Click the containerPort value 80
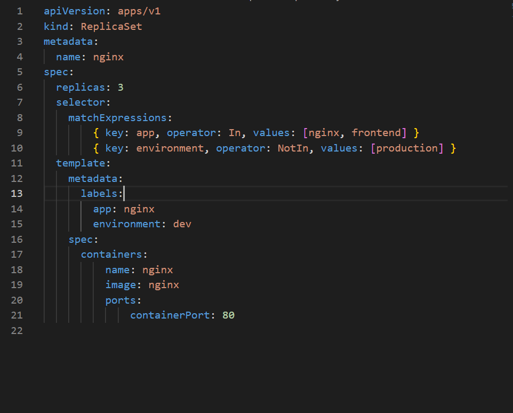 point(228,315)
